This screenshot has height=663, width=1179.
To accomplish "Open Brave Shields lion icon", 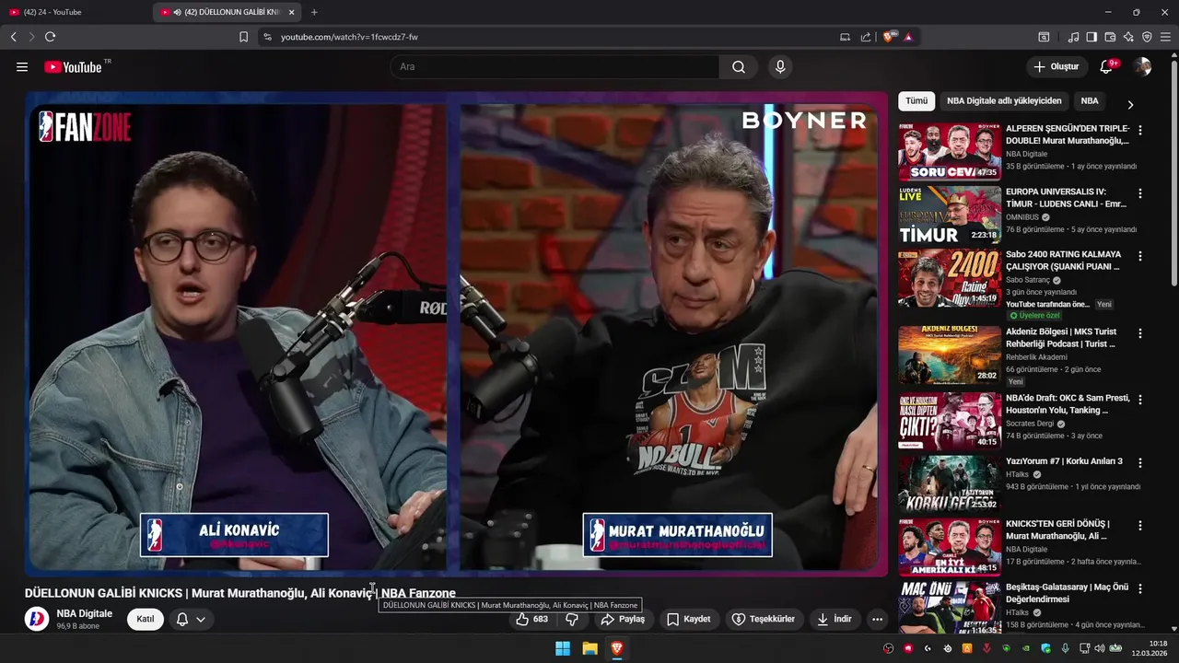I will point(889,37).
